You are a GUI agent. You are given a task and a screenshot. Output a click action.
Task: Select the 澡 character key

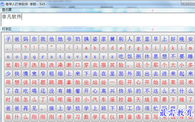(60, 65)
